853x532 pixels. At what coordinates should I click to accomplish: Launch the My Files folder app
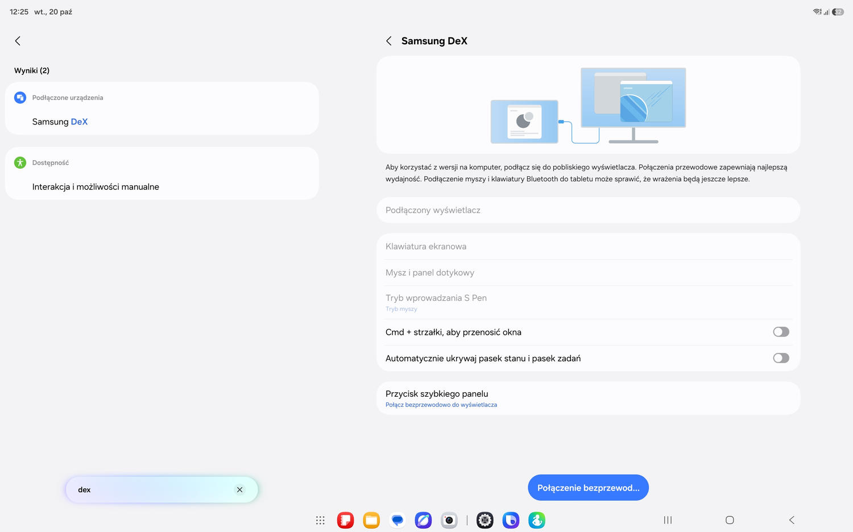[x=371, y=520]
